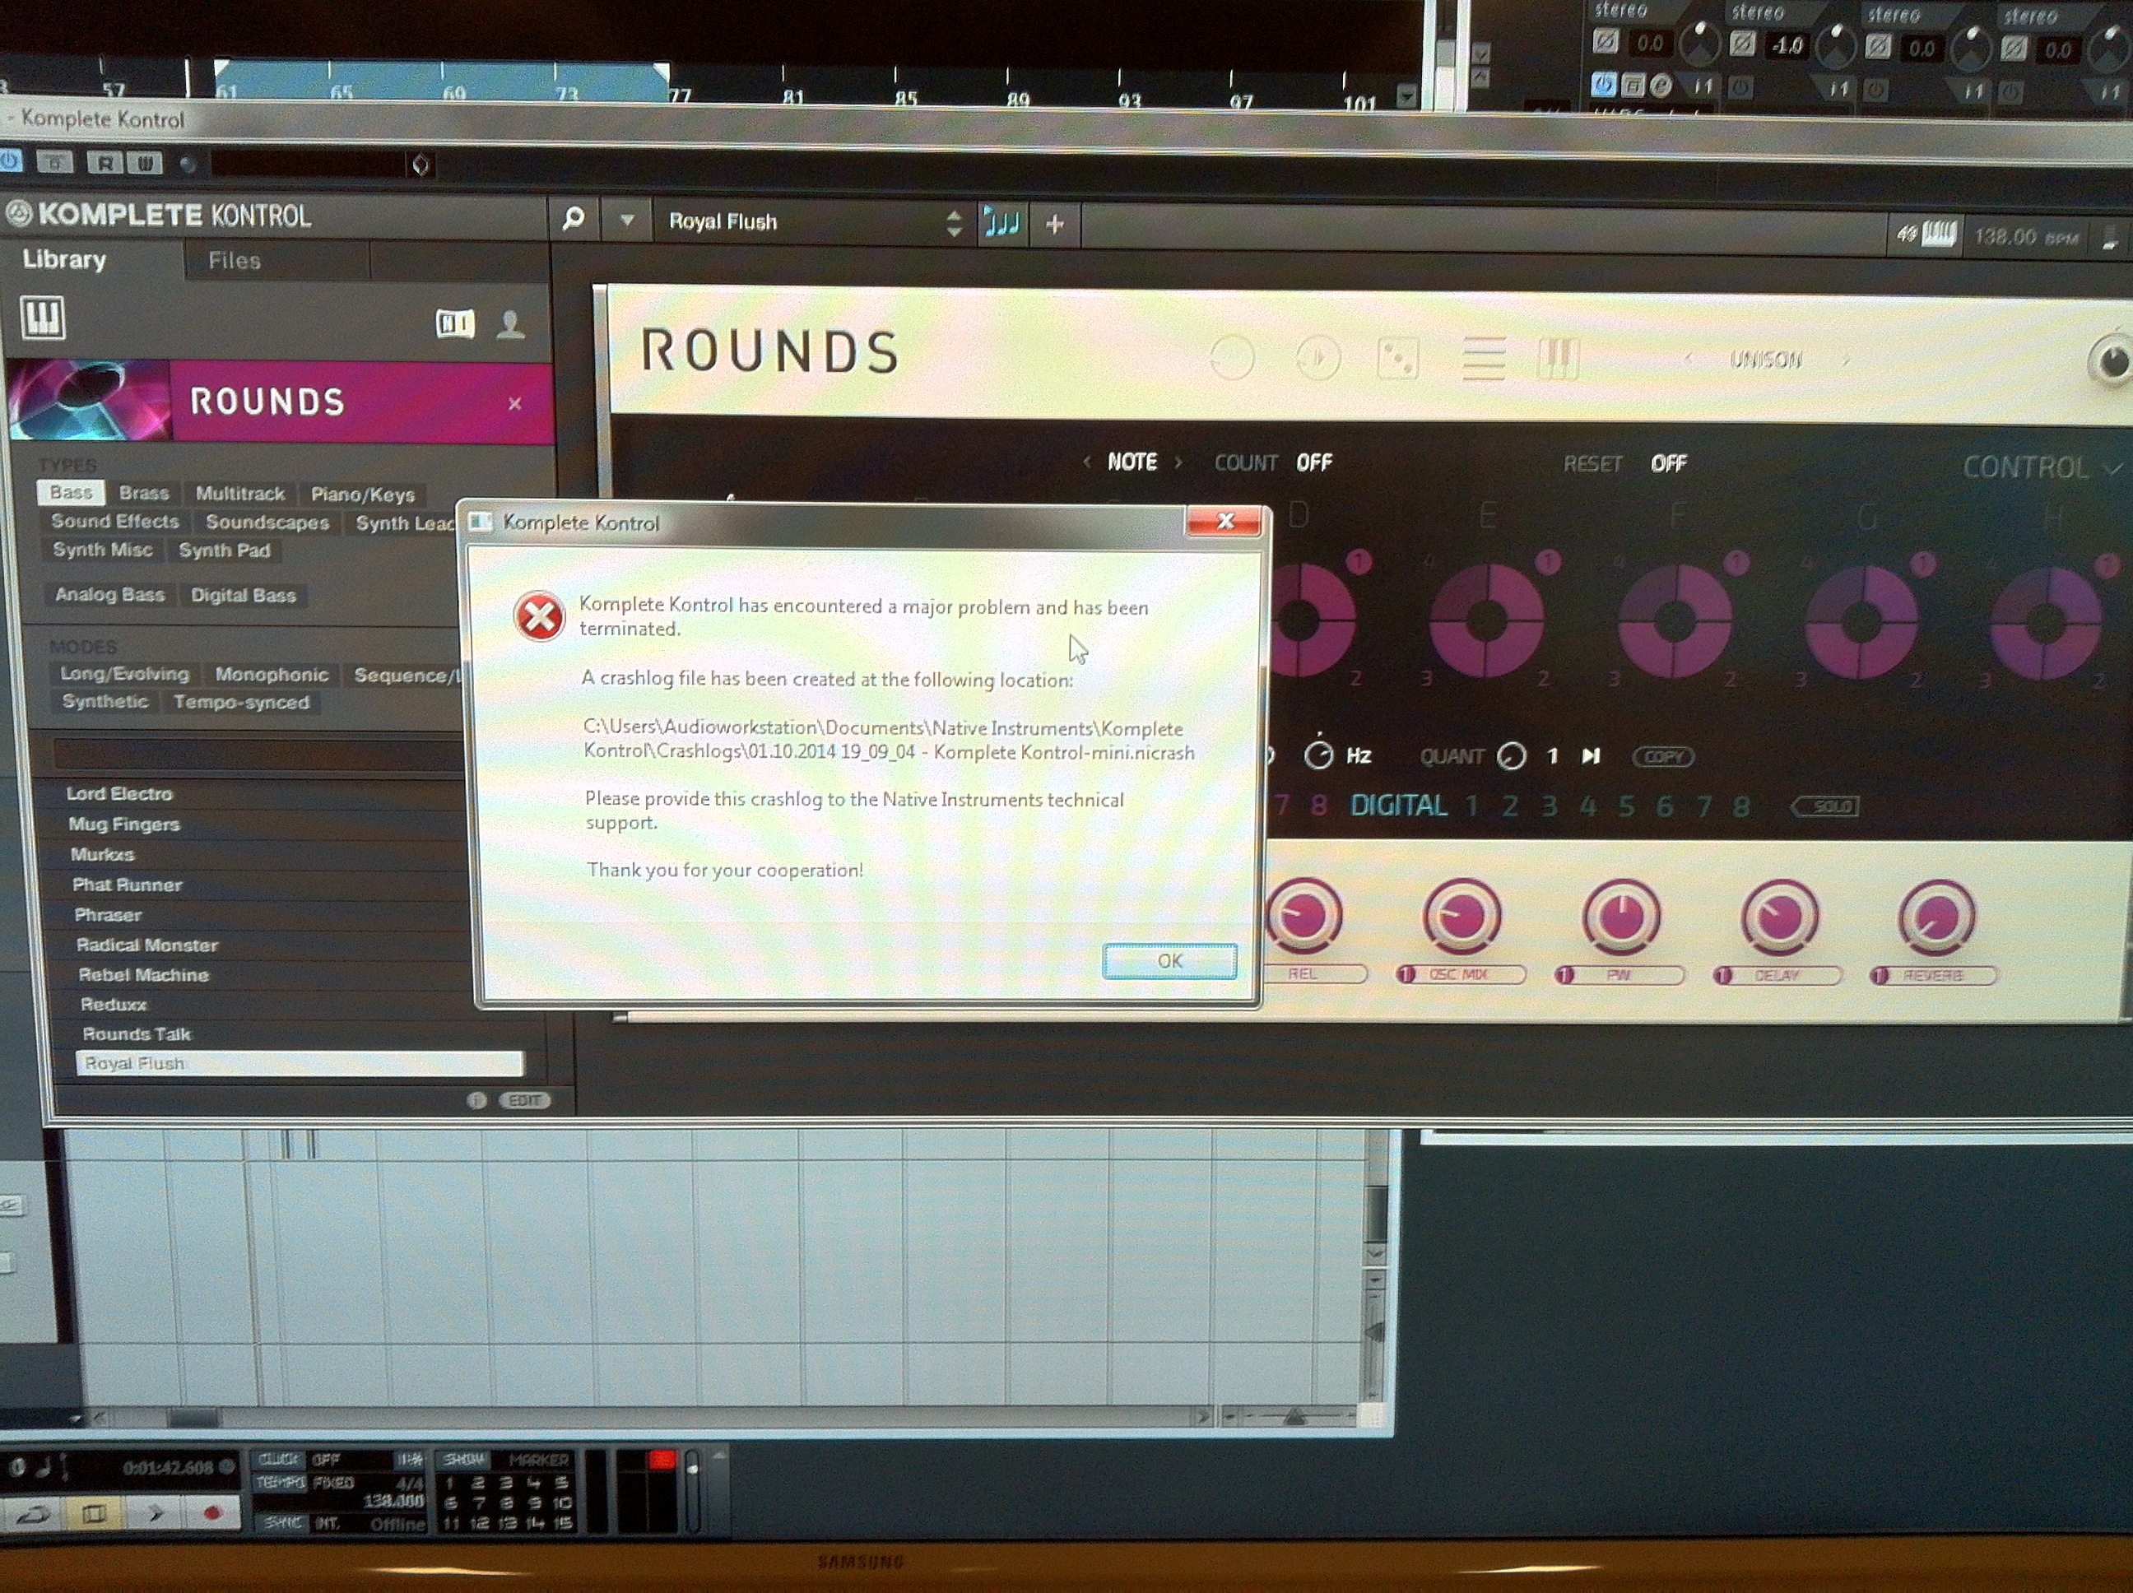The width and height of the screenshot is (2133, 1593).
Task: Click OK in the crash dialog
Action: [x=1169, y=960]
